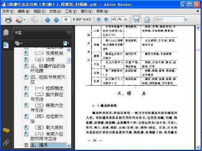Select bookmark （二）作用机制

48,53
